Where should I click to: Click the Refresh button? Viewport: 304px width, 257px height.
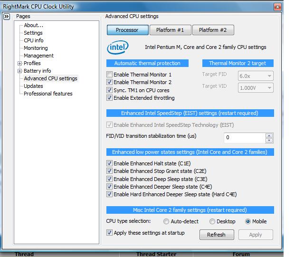(217, 235)
